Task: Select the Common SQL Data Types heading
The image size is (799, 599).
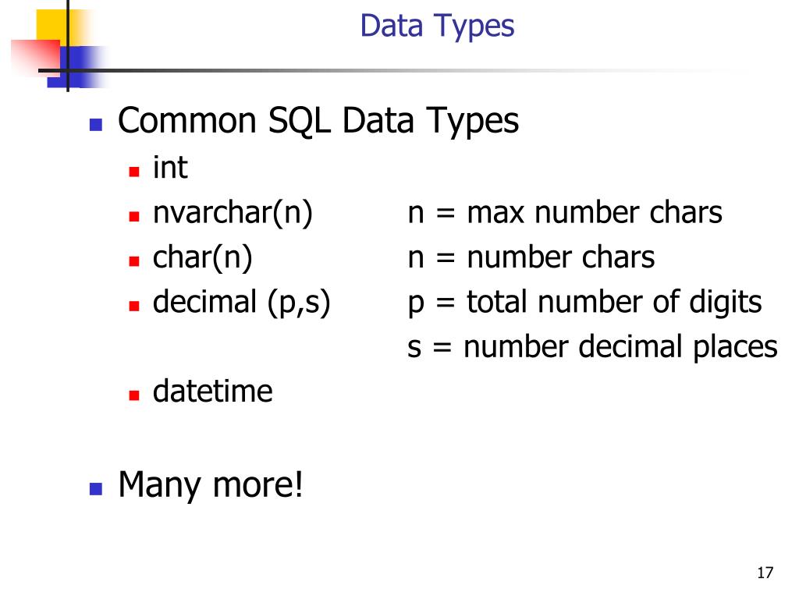Action: pyautogui.click(x=318, y=121)
